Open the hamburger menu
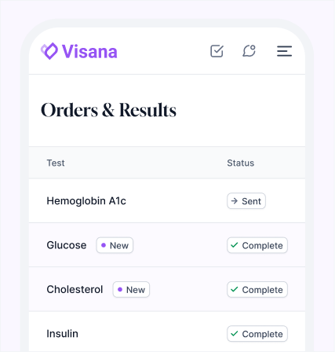 click(x=284, y=51)
